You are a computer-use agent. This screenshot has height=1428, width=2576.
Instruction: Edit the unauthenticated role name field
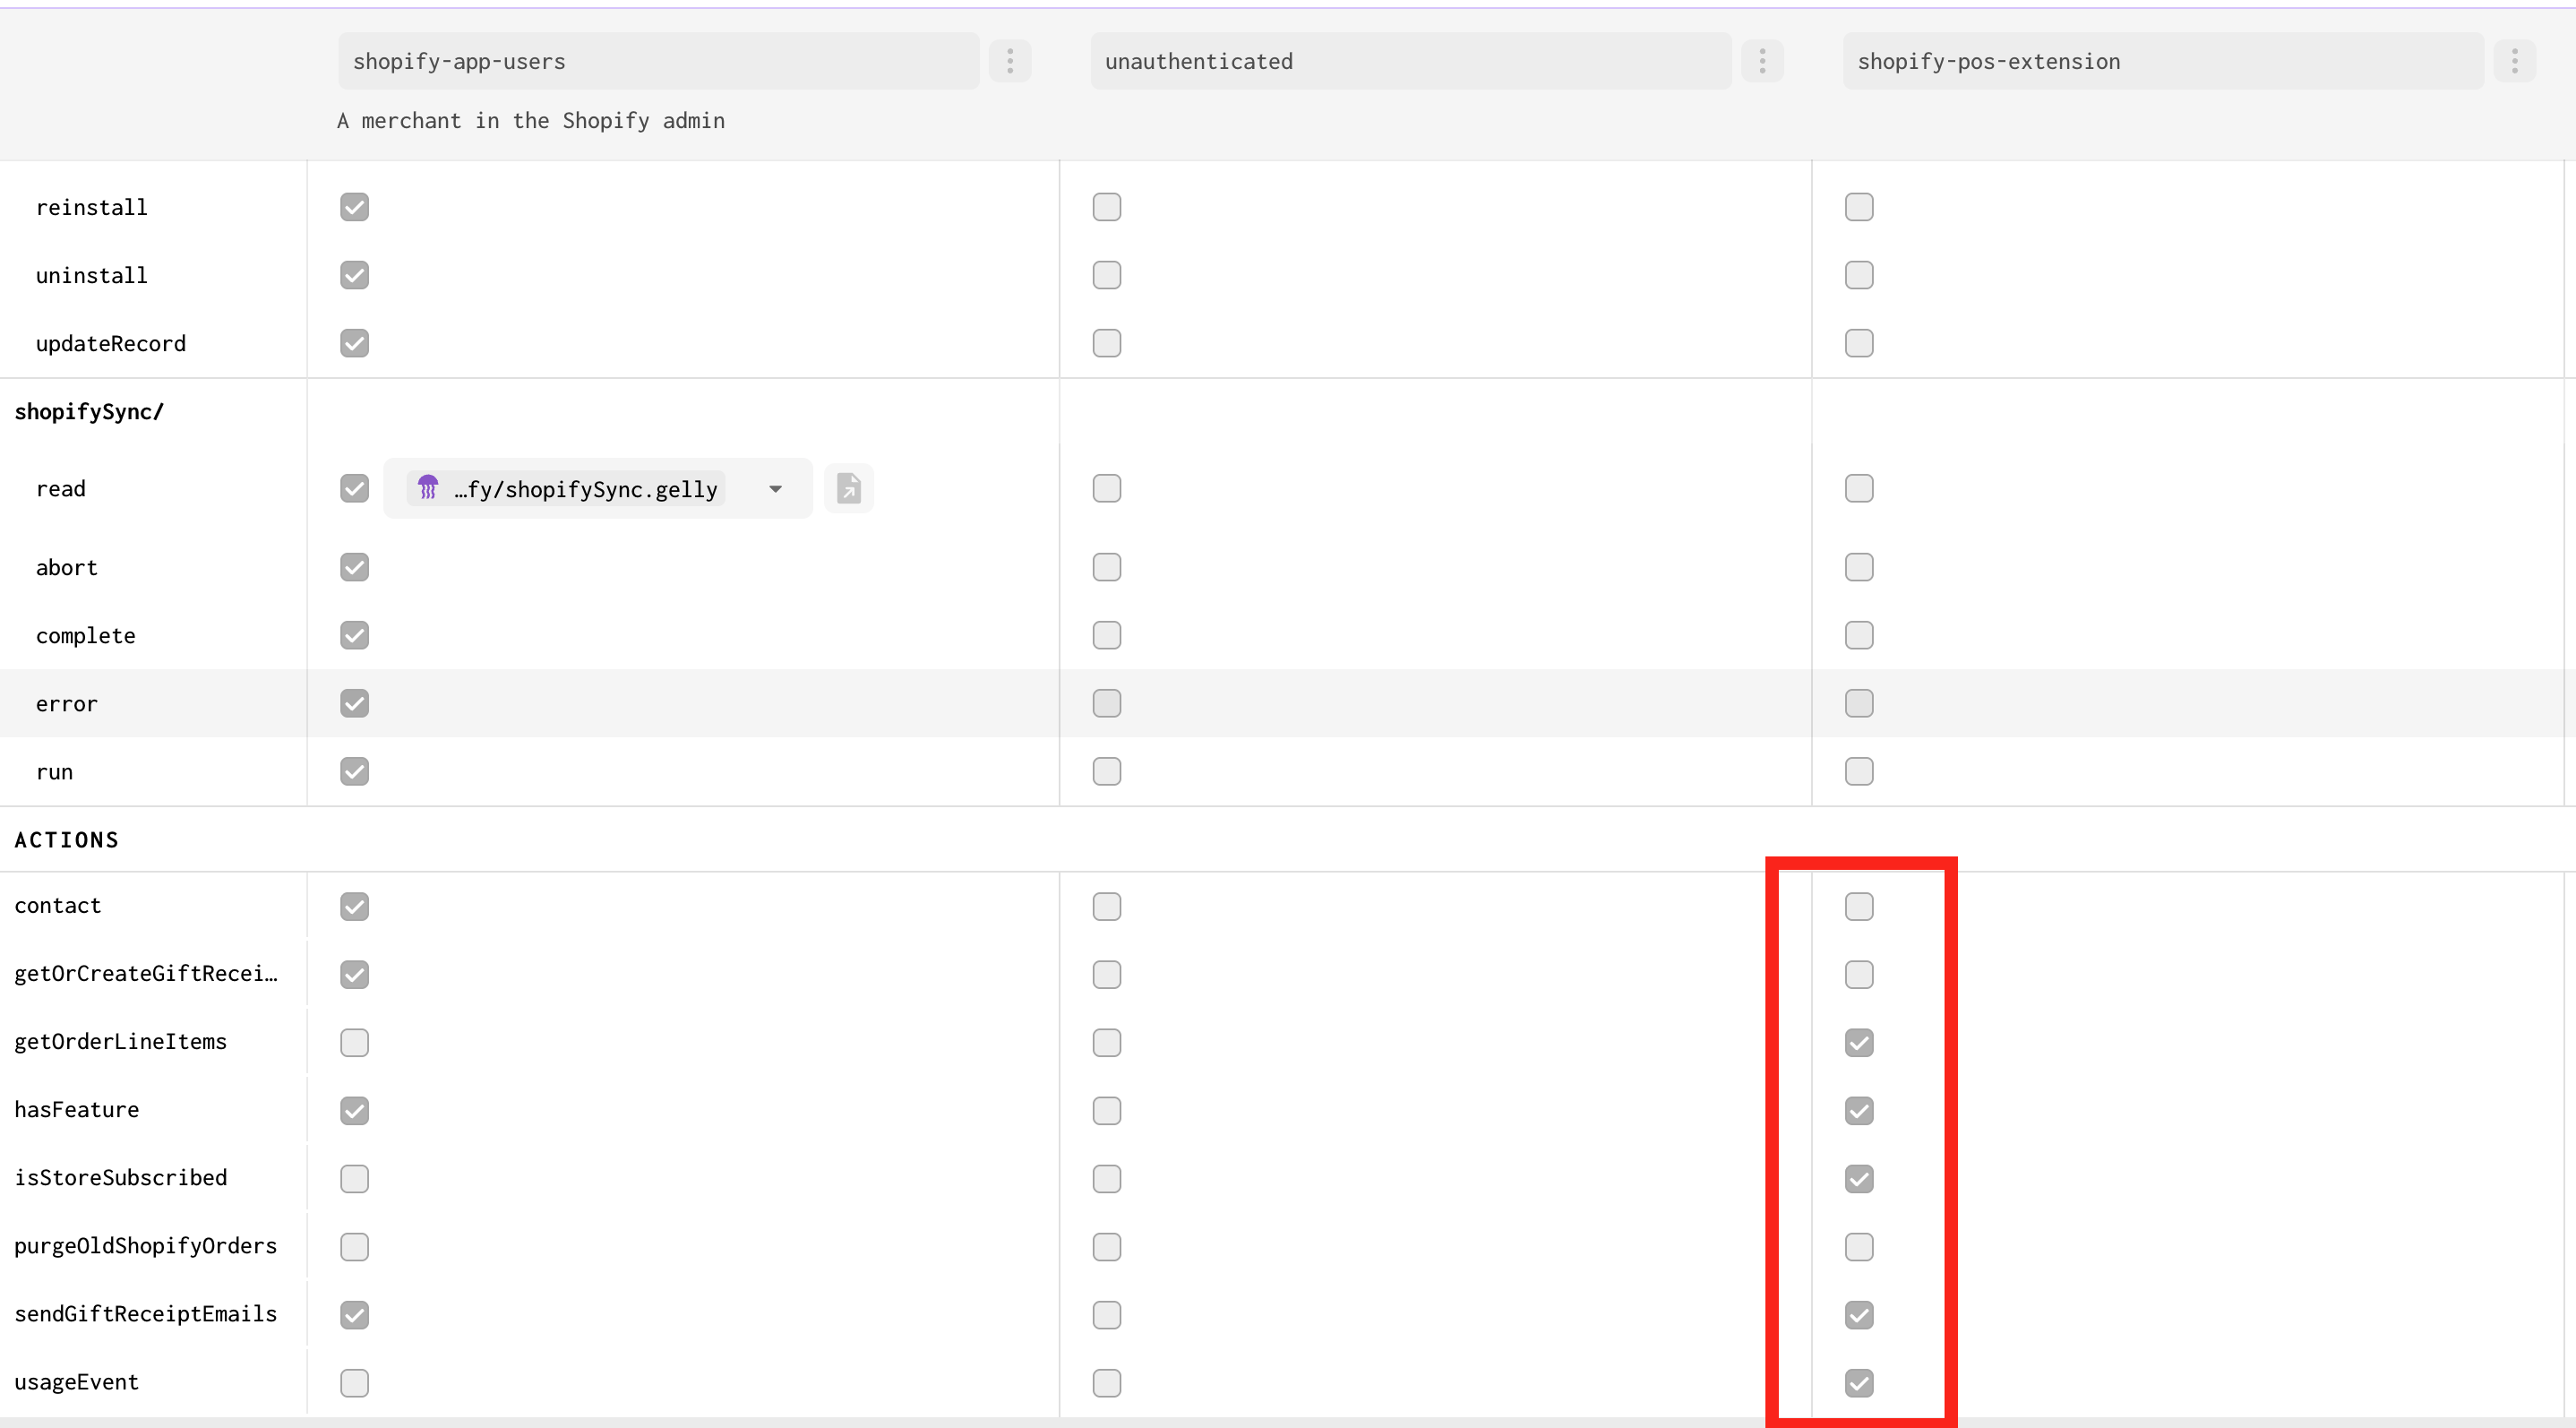pos(1410,61)
